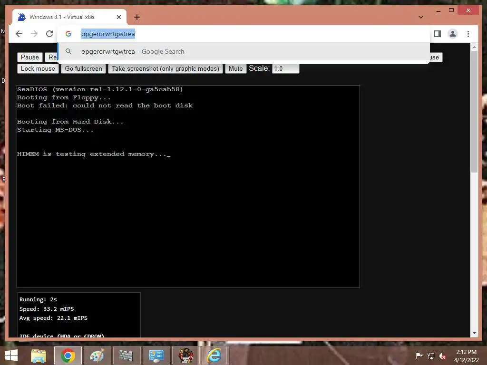Click Chrome icon in the taskbar
The width and height of the screenshot is (487, 365).
(x=68, y=355)
